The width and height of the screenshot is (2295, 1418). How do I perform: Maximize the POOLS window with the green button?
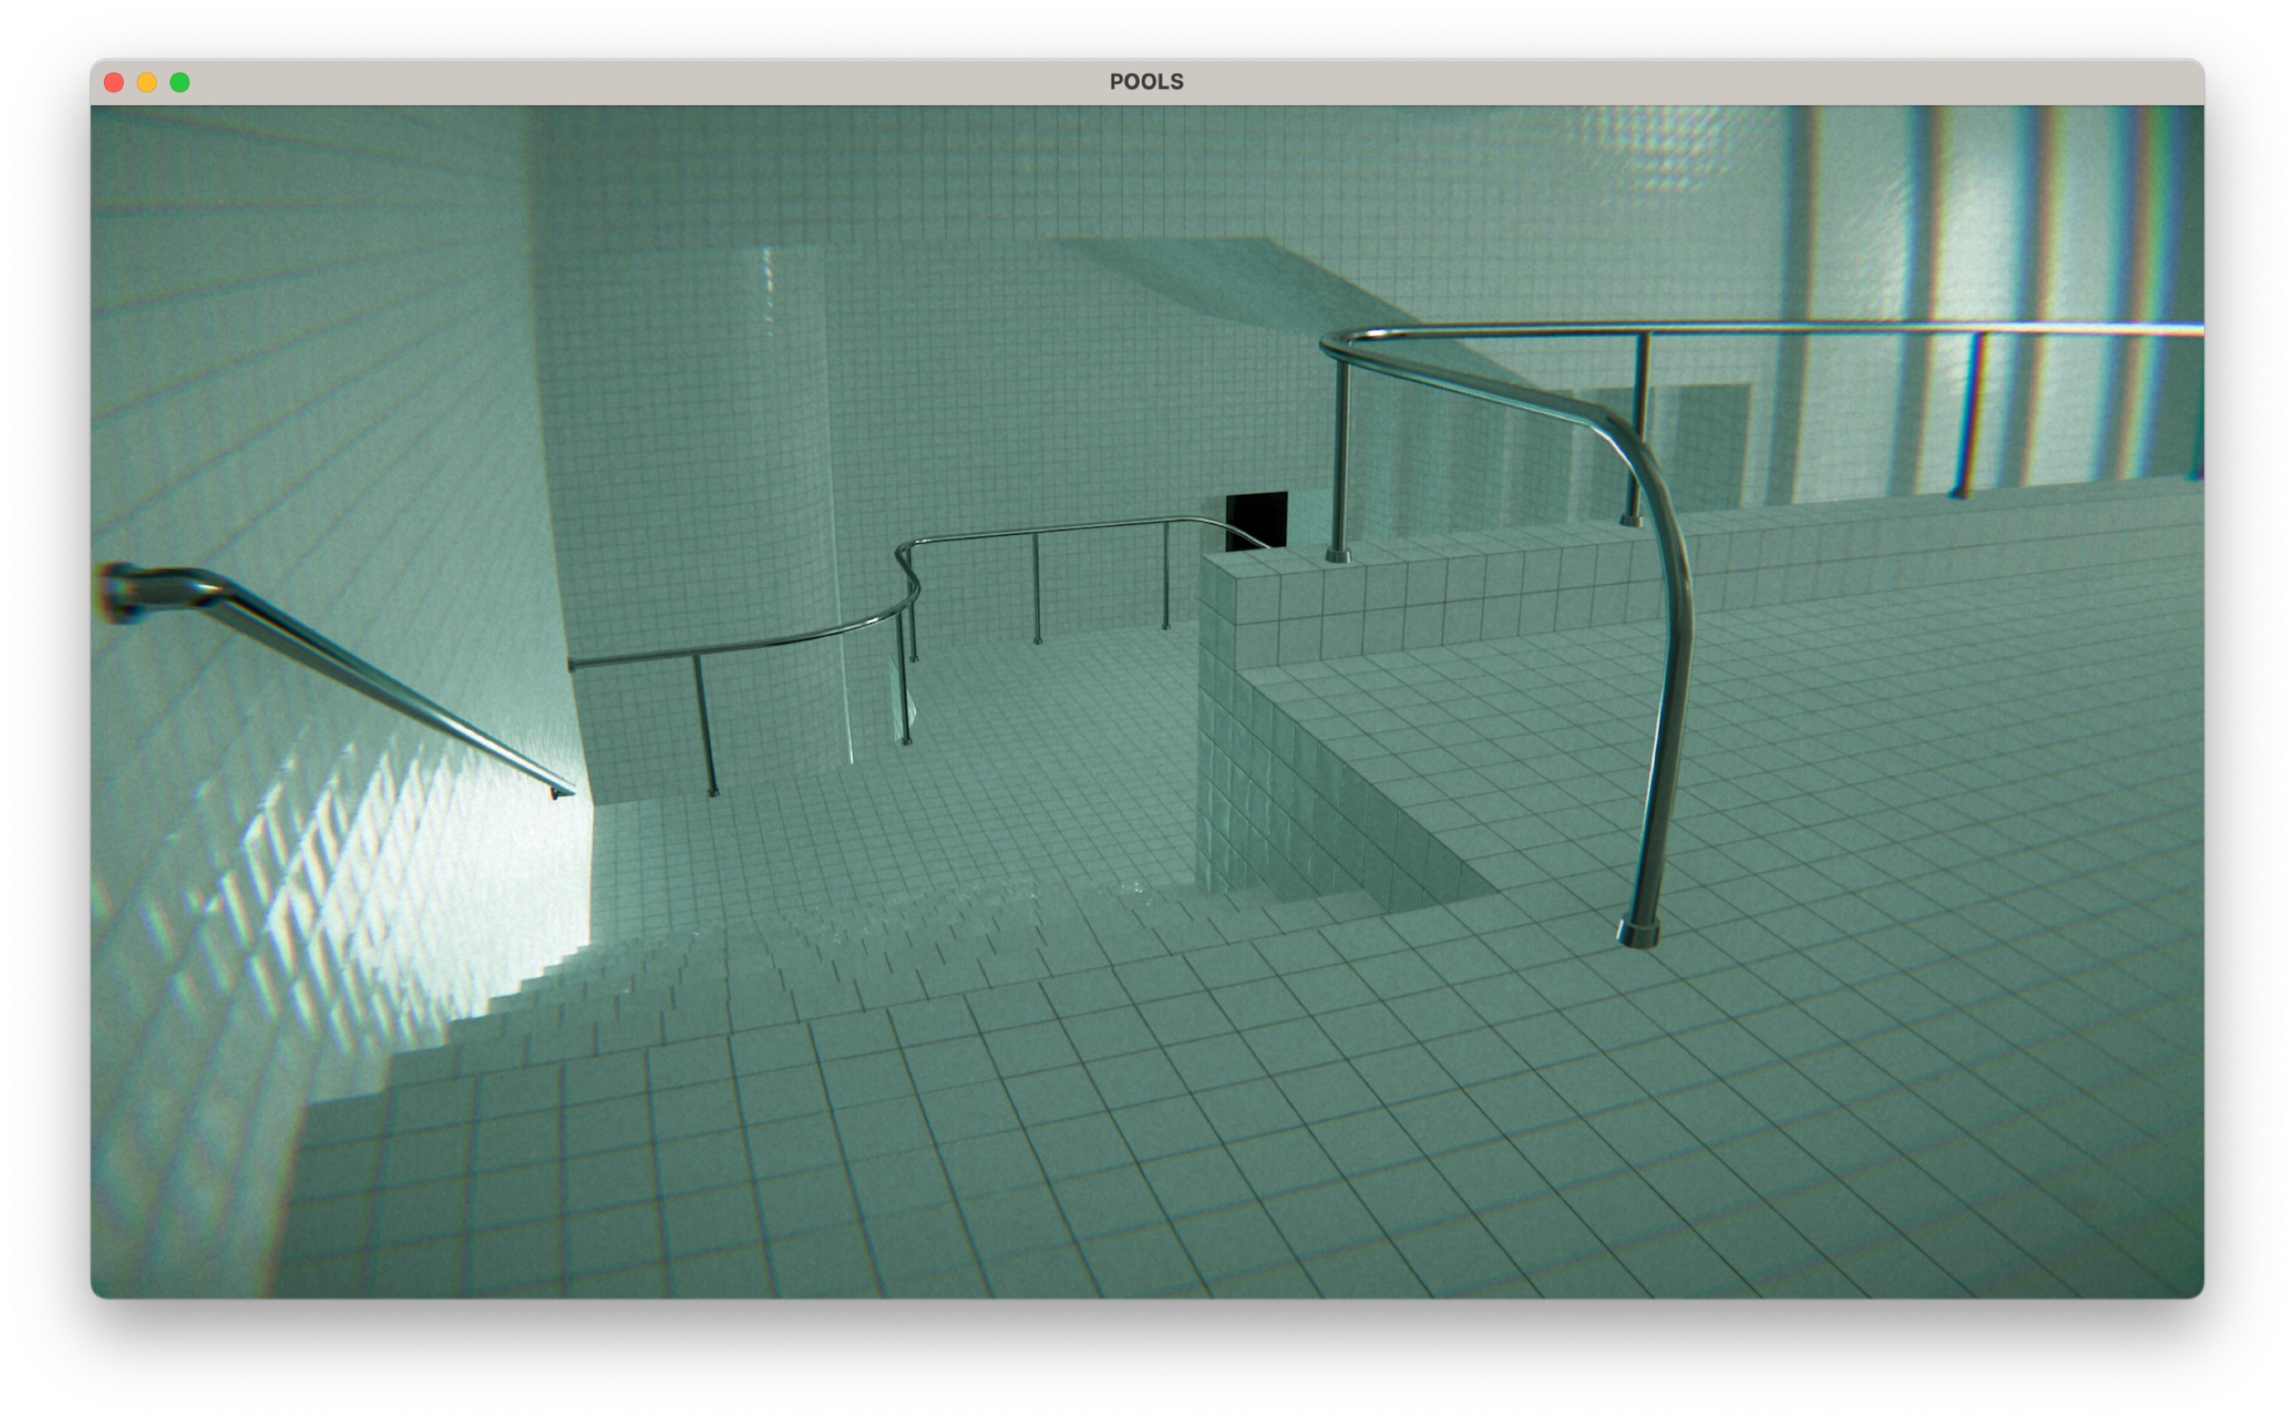coord(180,83)
